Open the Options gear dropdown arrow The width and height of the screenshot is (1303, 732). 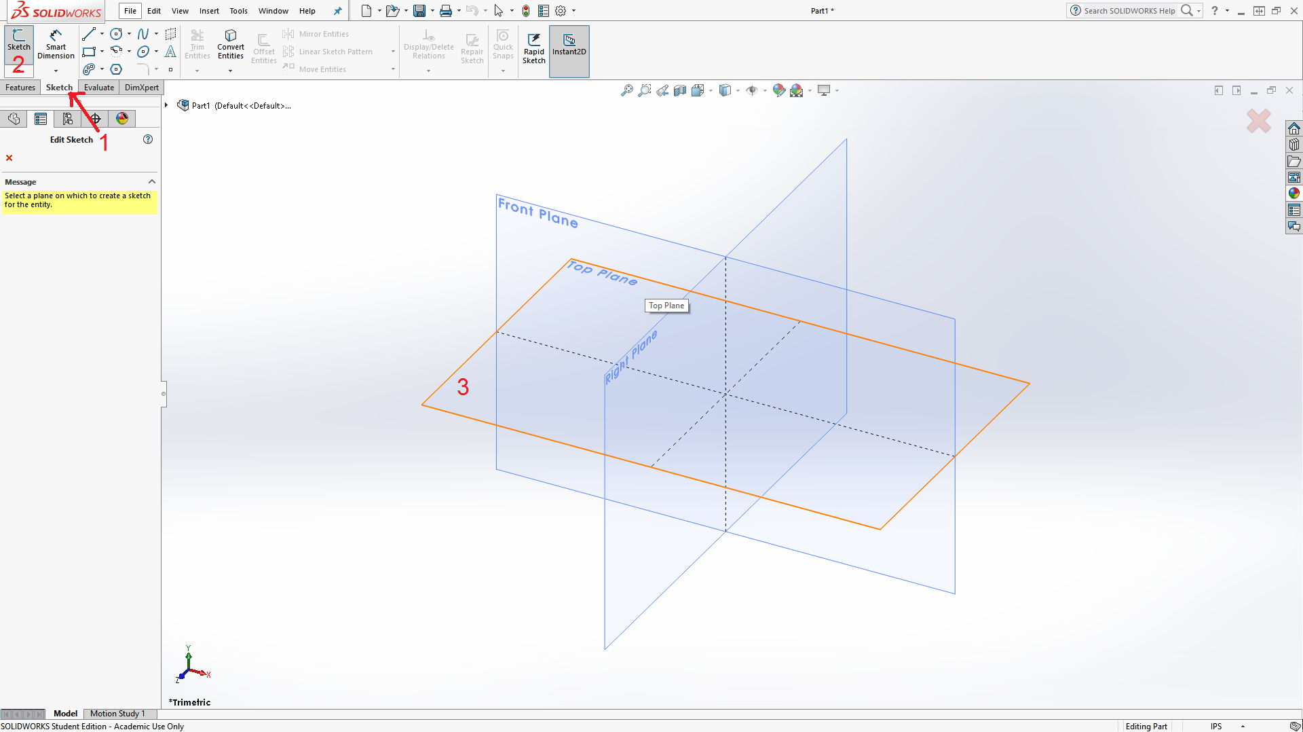[573, 11]
